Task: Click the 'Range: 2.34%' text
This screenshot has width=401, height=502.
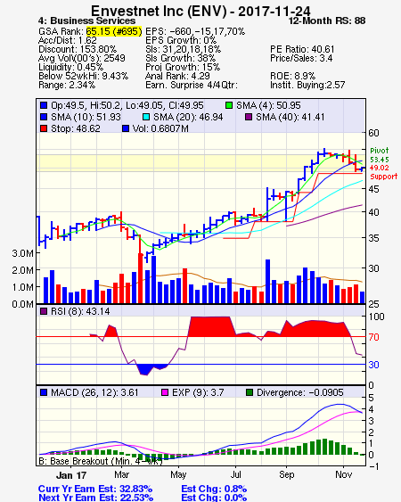Action: [67, 86]
